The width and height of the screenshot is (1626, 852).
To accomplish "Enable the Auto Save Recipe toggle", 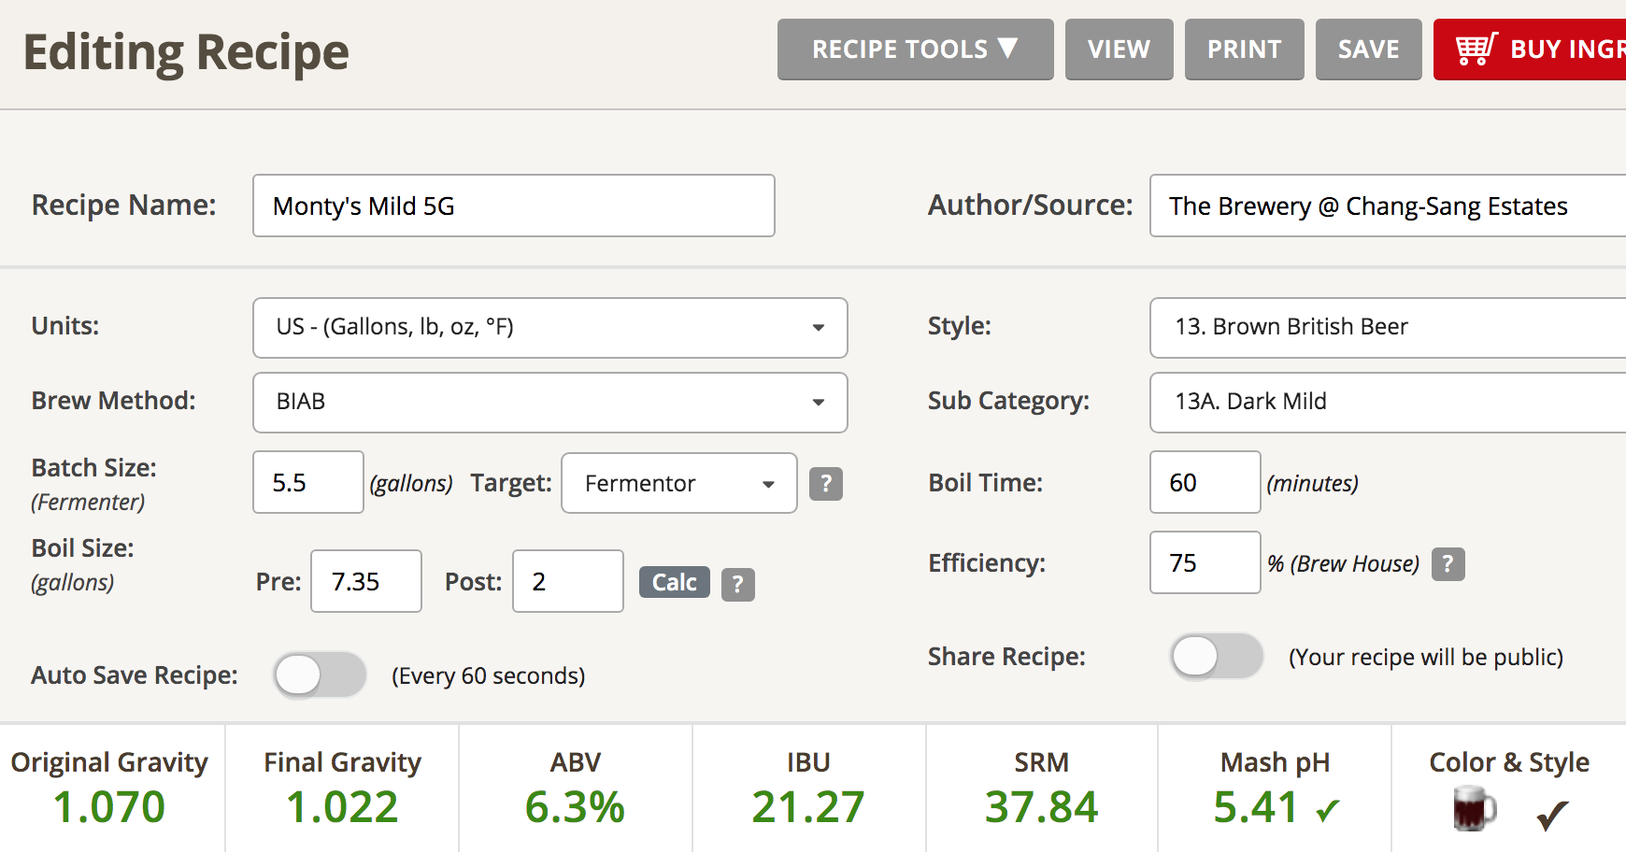I will pos(320,674).
